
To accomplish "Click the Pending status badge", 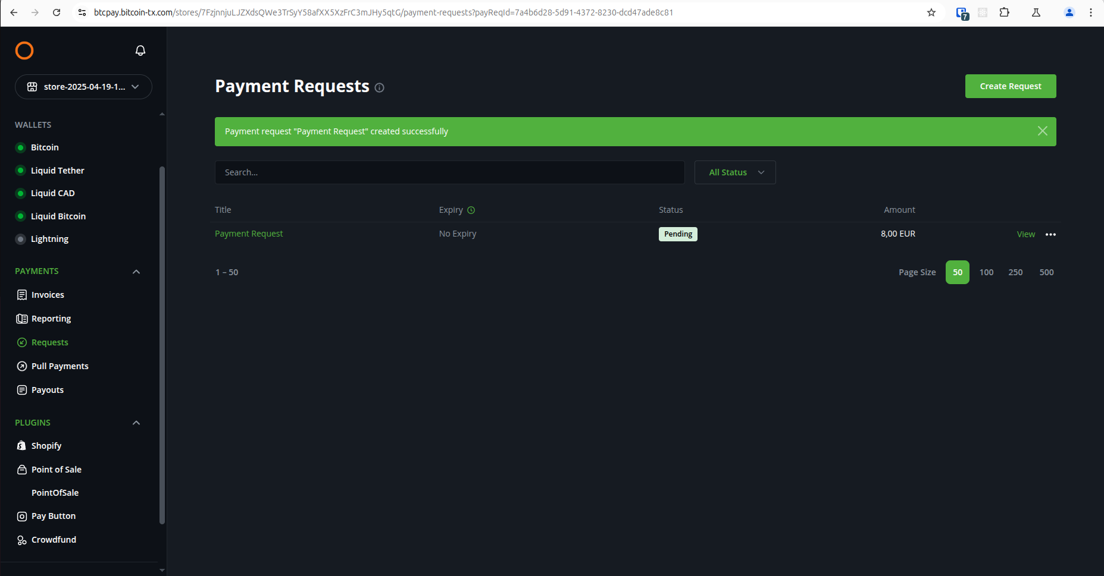I will click(x=678, y=234).
